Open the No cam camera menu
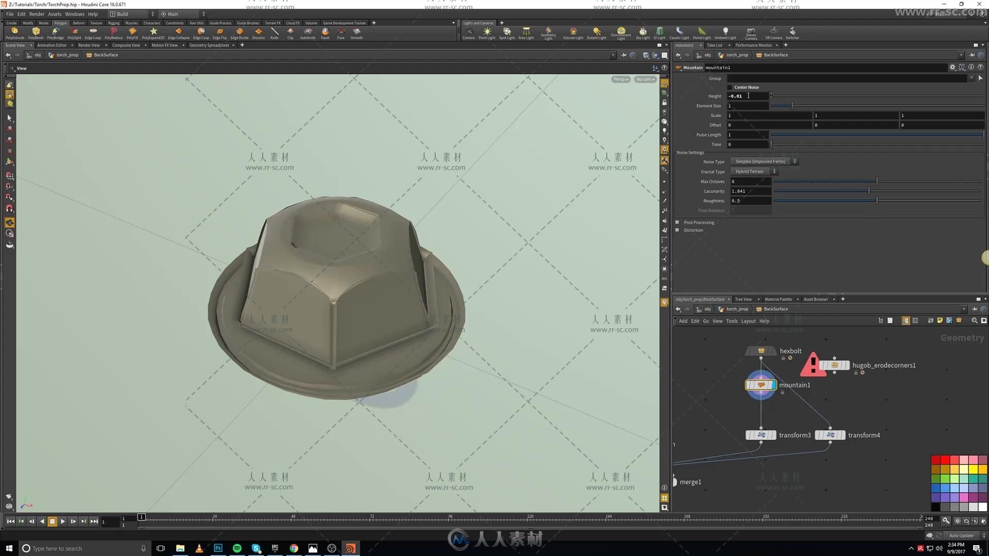This screenshot has height=556, width=989. click(645, 79)
